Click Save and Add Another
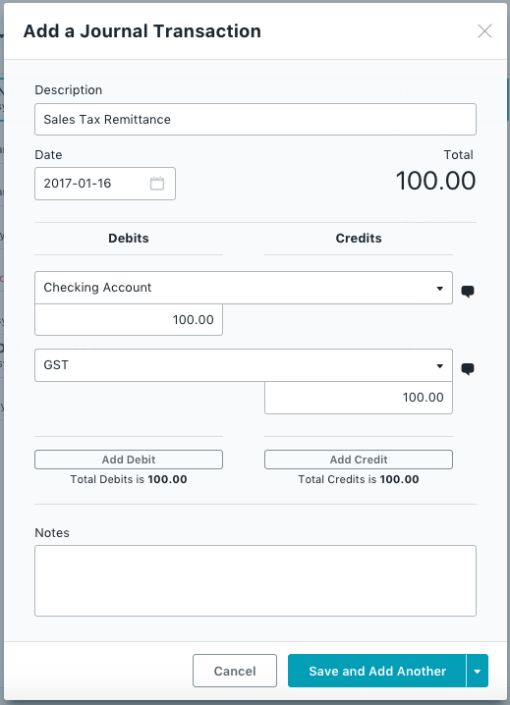Screen dimensions: 510x705 click(376, 671)
